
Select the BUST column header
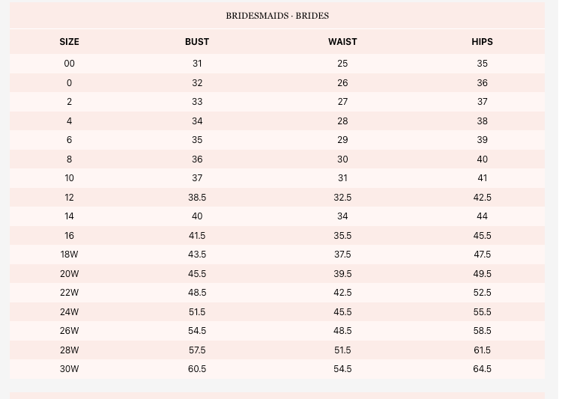(x=197, y=42)
